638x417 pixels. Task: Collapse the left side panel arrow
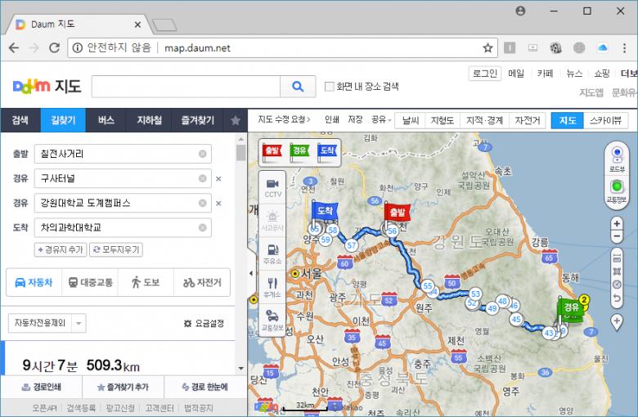click(x=251, y=274)
